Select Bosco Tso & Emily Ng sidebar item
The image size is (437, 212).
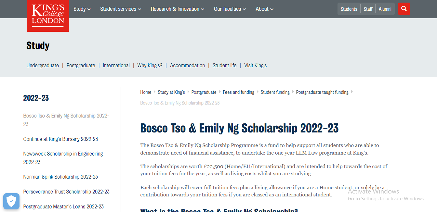66,120
